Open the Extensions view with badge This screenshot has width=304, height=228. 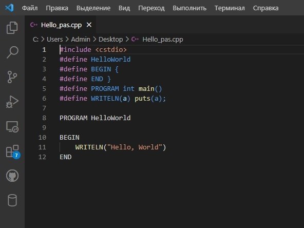click(13, 151)
